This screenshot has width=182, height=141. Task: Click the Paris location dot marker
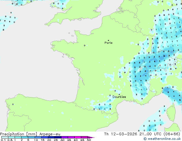109,40
